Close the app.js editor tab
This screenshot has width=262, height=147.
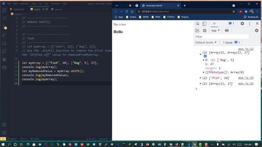click(x=47, y=9)
